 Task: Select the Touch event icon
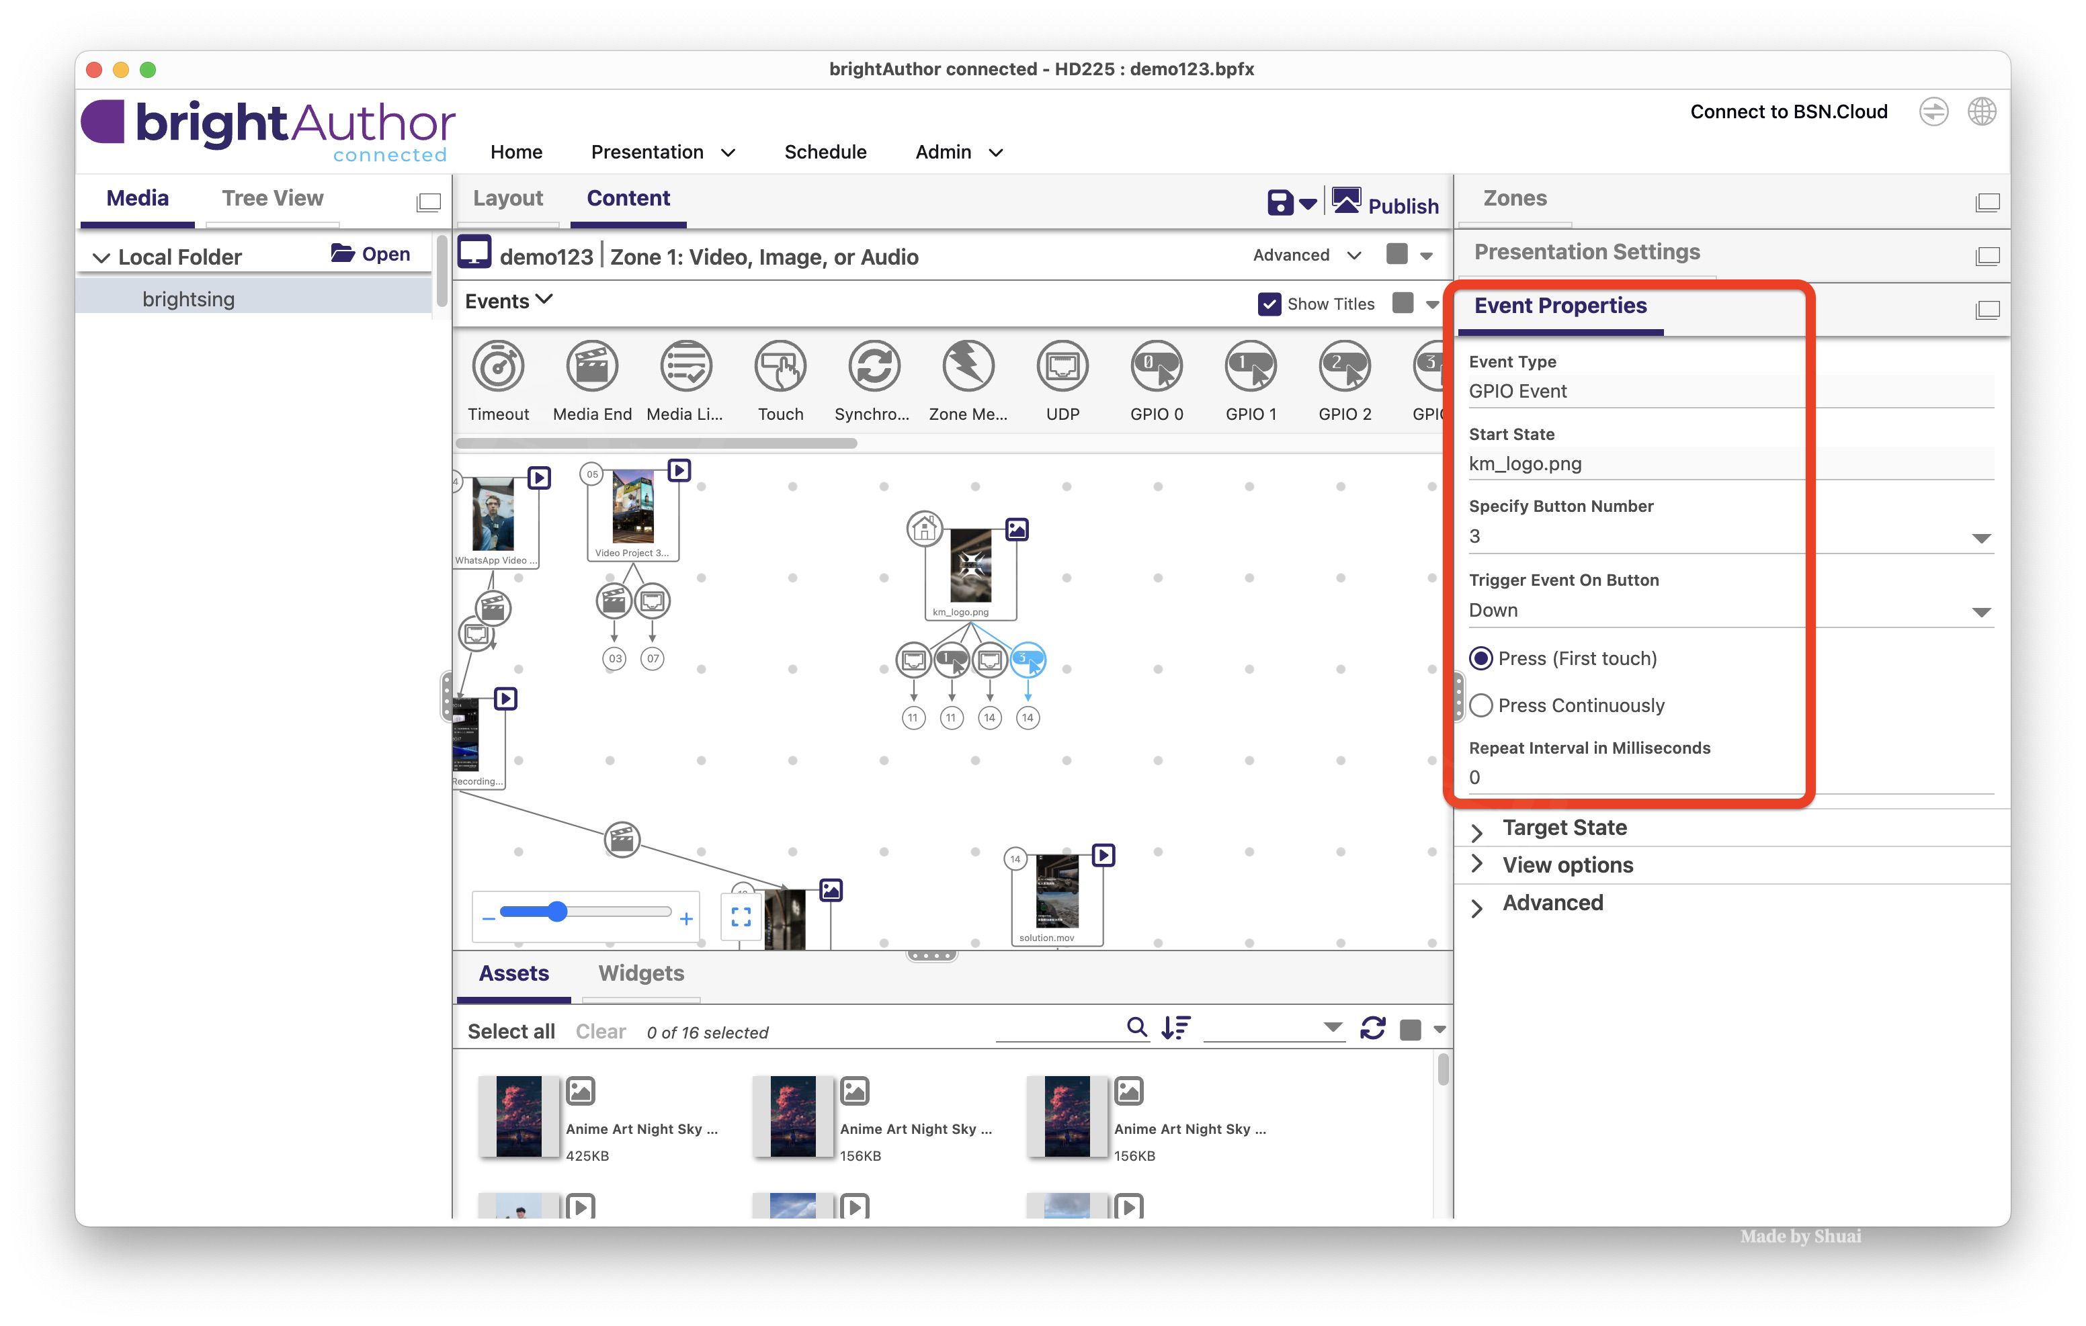(780, 366)
